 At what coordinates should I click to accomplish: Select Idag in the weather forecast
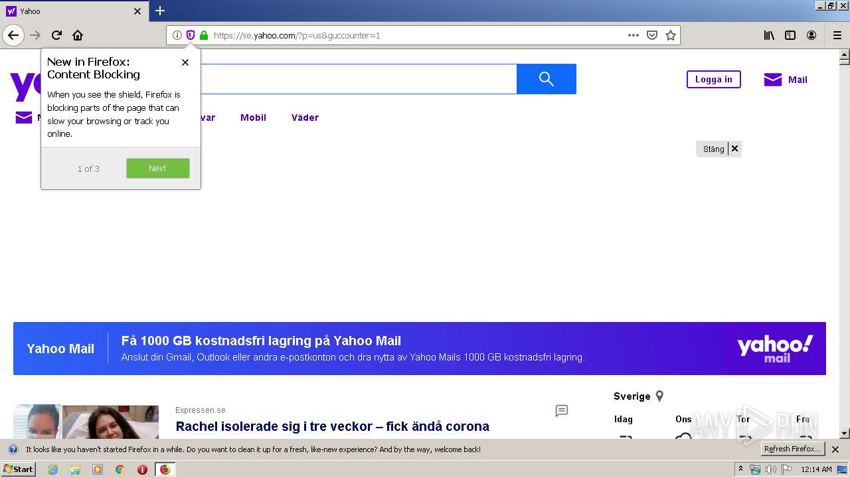tap(623, 419)
